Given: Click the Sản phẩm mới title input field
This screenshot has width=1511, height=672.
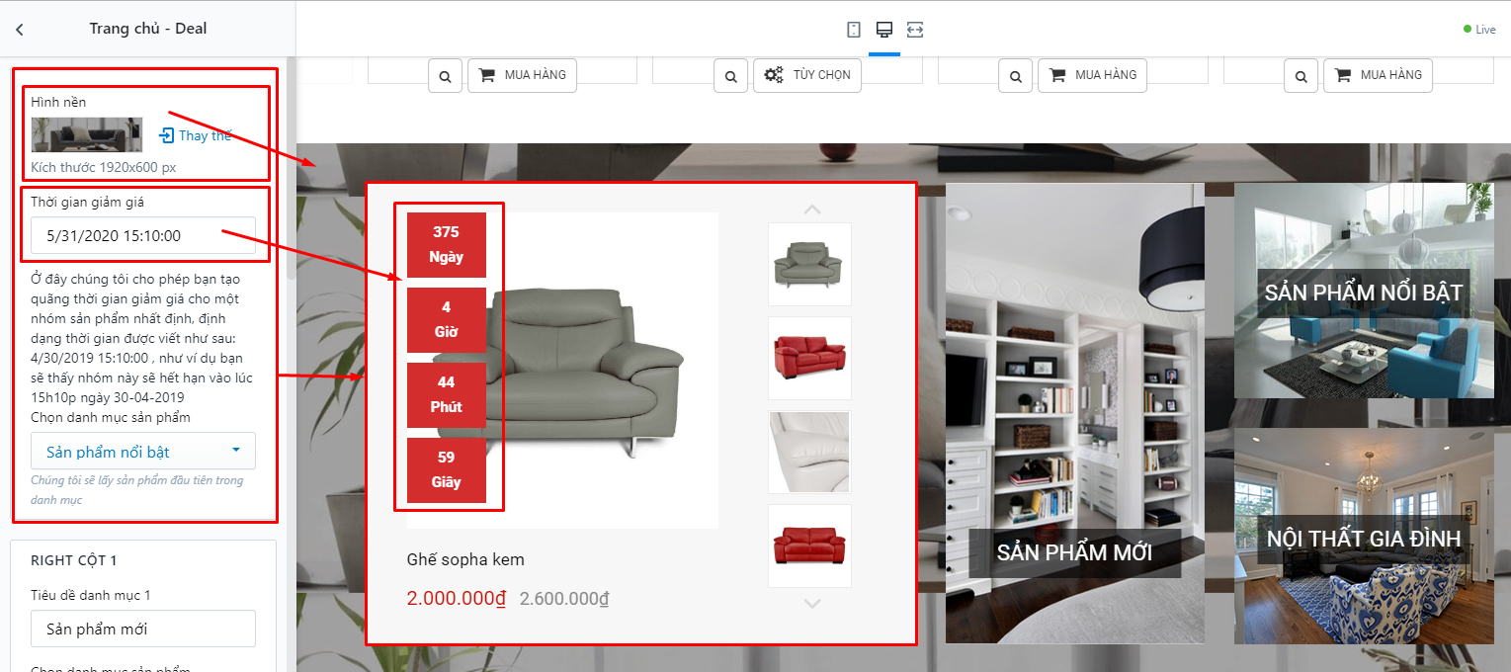Looking at the screenshot, I should tap(143, 629).
